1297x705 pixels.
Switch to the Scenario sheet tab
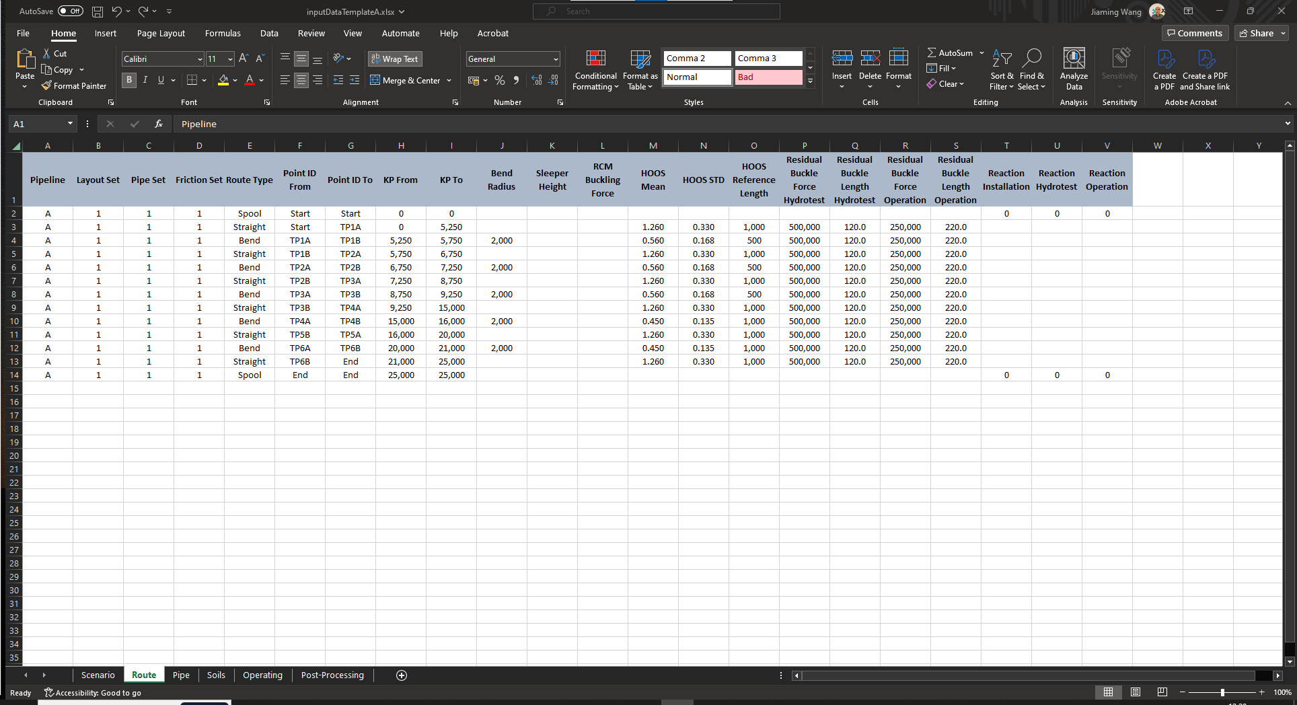pos(98,675)
